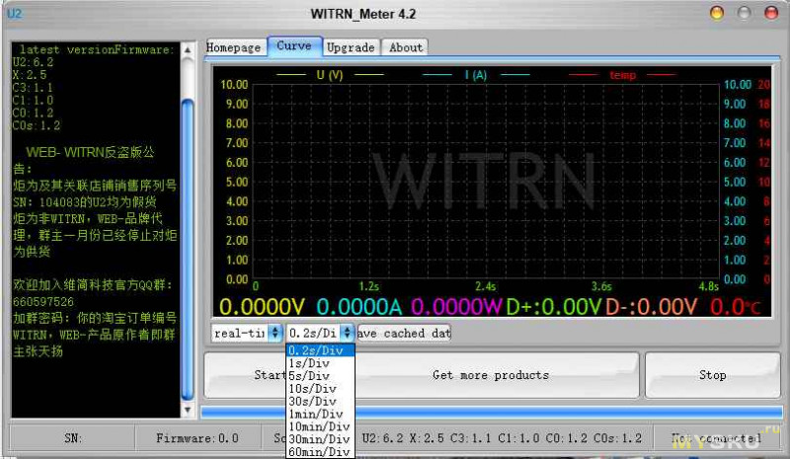Click the I (A) legend label
This screenshot has width=790, height=459.
pyautogui.click(x=476, y=75)
